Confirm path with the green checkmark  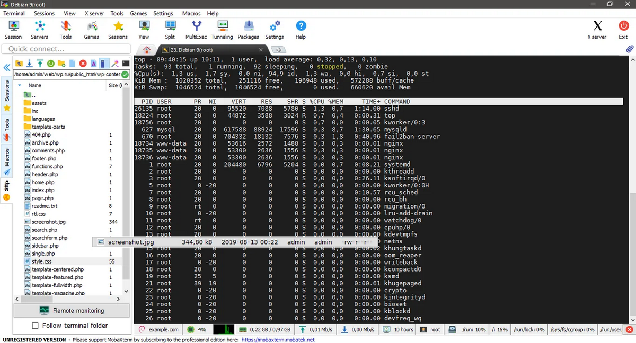(125, 75)
